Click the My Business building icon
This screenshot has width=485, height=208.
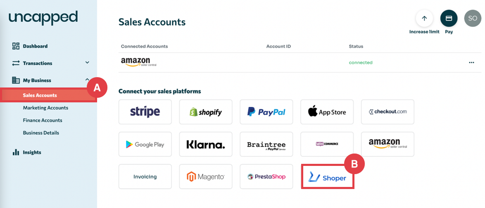(x=16, y=80)
